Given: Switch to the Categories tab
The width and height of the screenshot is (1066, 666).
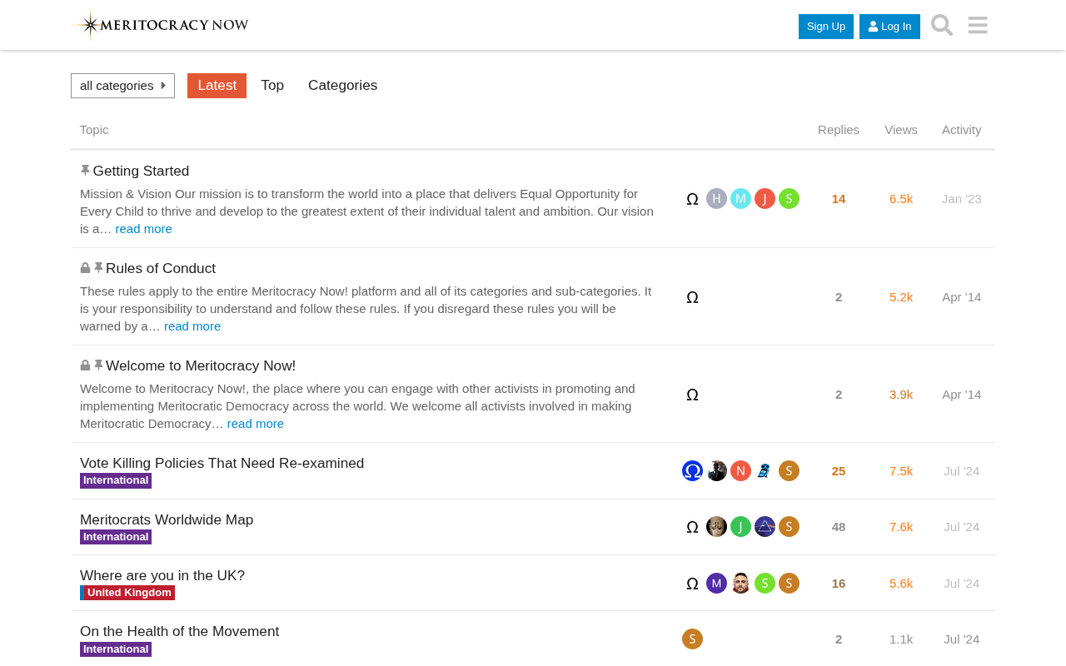Looking at the screenshot, I should (x=342, y=86).
